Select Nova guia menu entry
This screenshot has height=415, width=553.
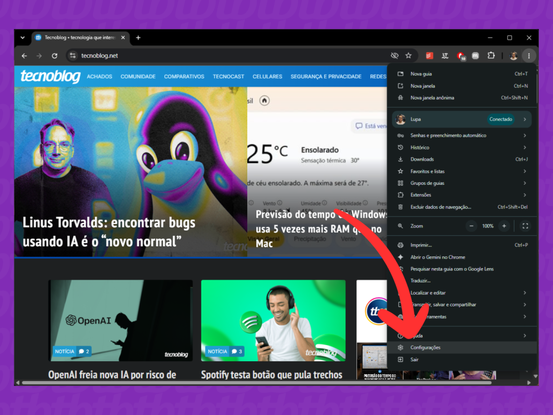(462, 74)
